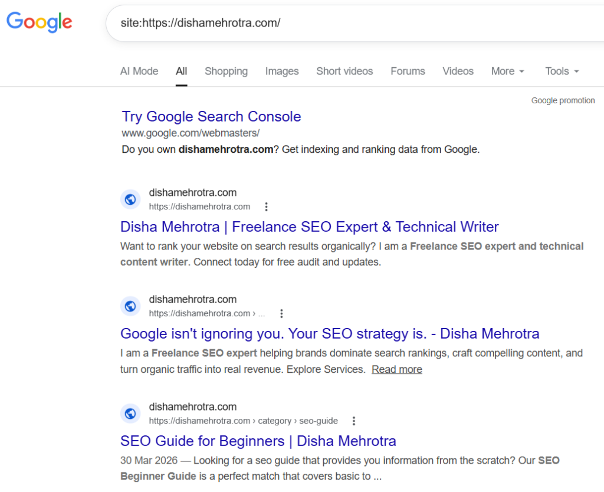Open the Tools dropdown
The height and width of the screenshot is (492, 604).
pos(562,71)
